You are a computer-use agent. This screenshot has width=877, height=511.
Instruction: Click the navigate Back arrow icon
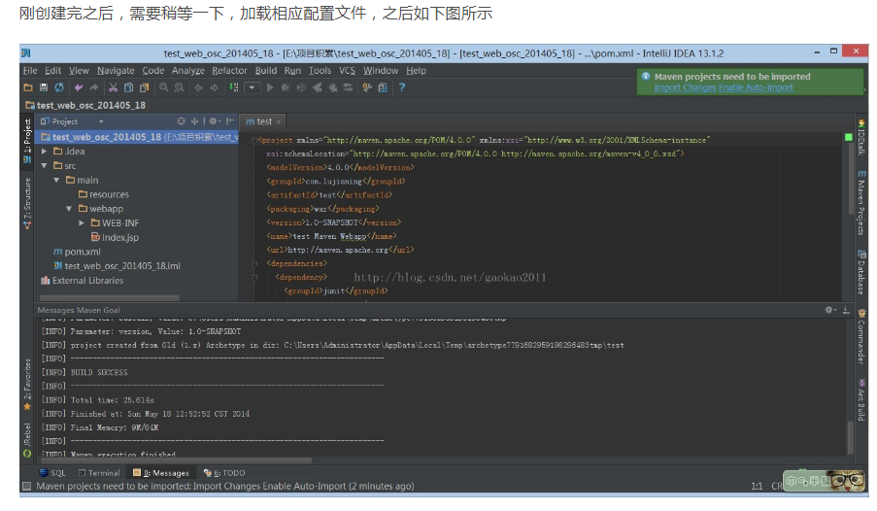click(198, 87)
